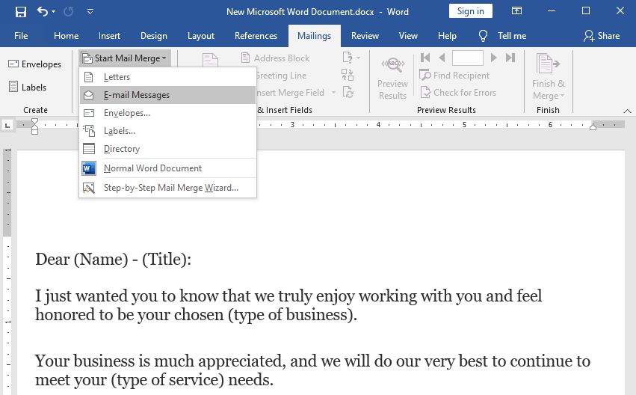This screenshot has height=395, width=636.
Task: Click the Match Fields icon
Action: pos(348,75)
